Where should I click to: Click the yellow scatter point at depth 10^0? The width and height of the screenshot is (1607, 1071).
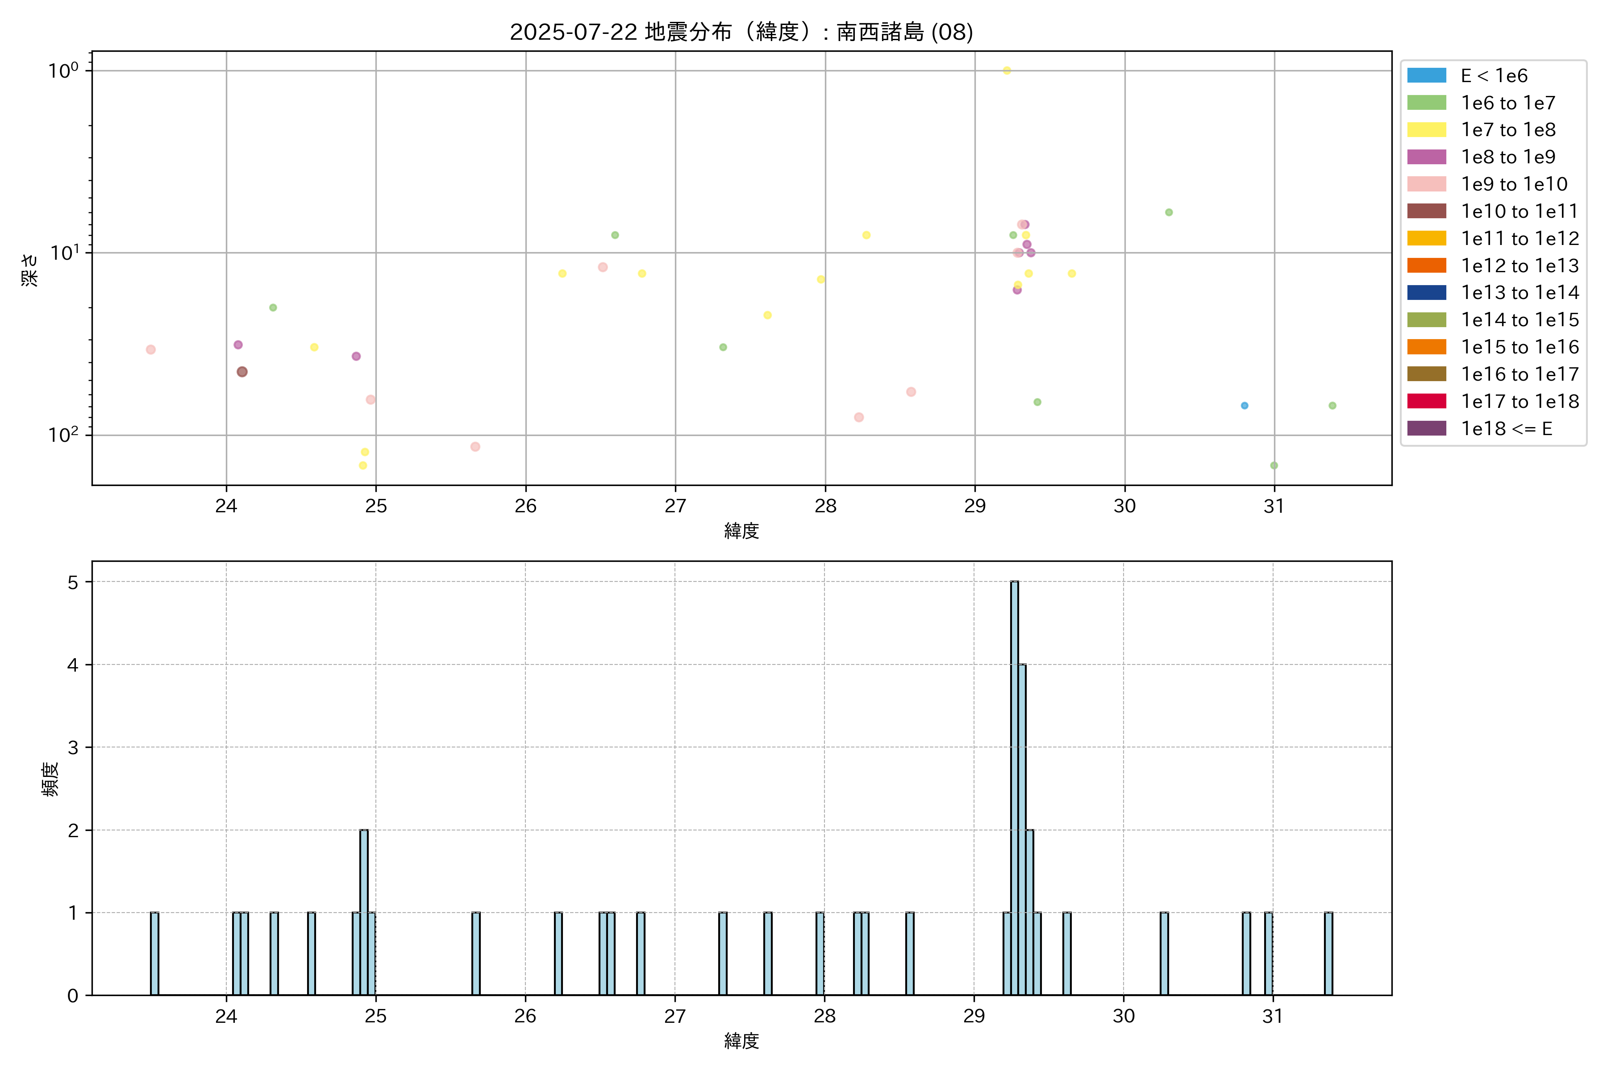pos(1007,71)
